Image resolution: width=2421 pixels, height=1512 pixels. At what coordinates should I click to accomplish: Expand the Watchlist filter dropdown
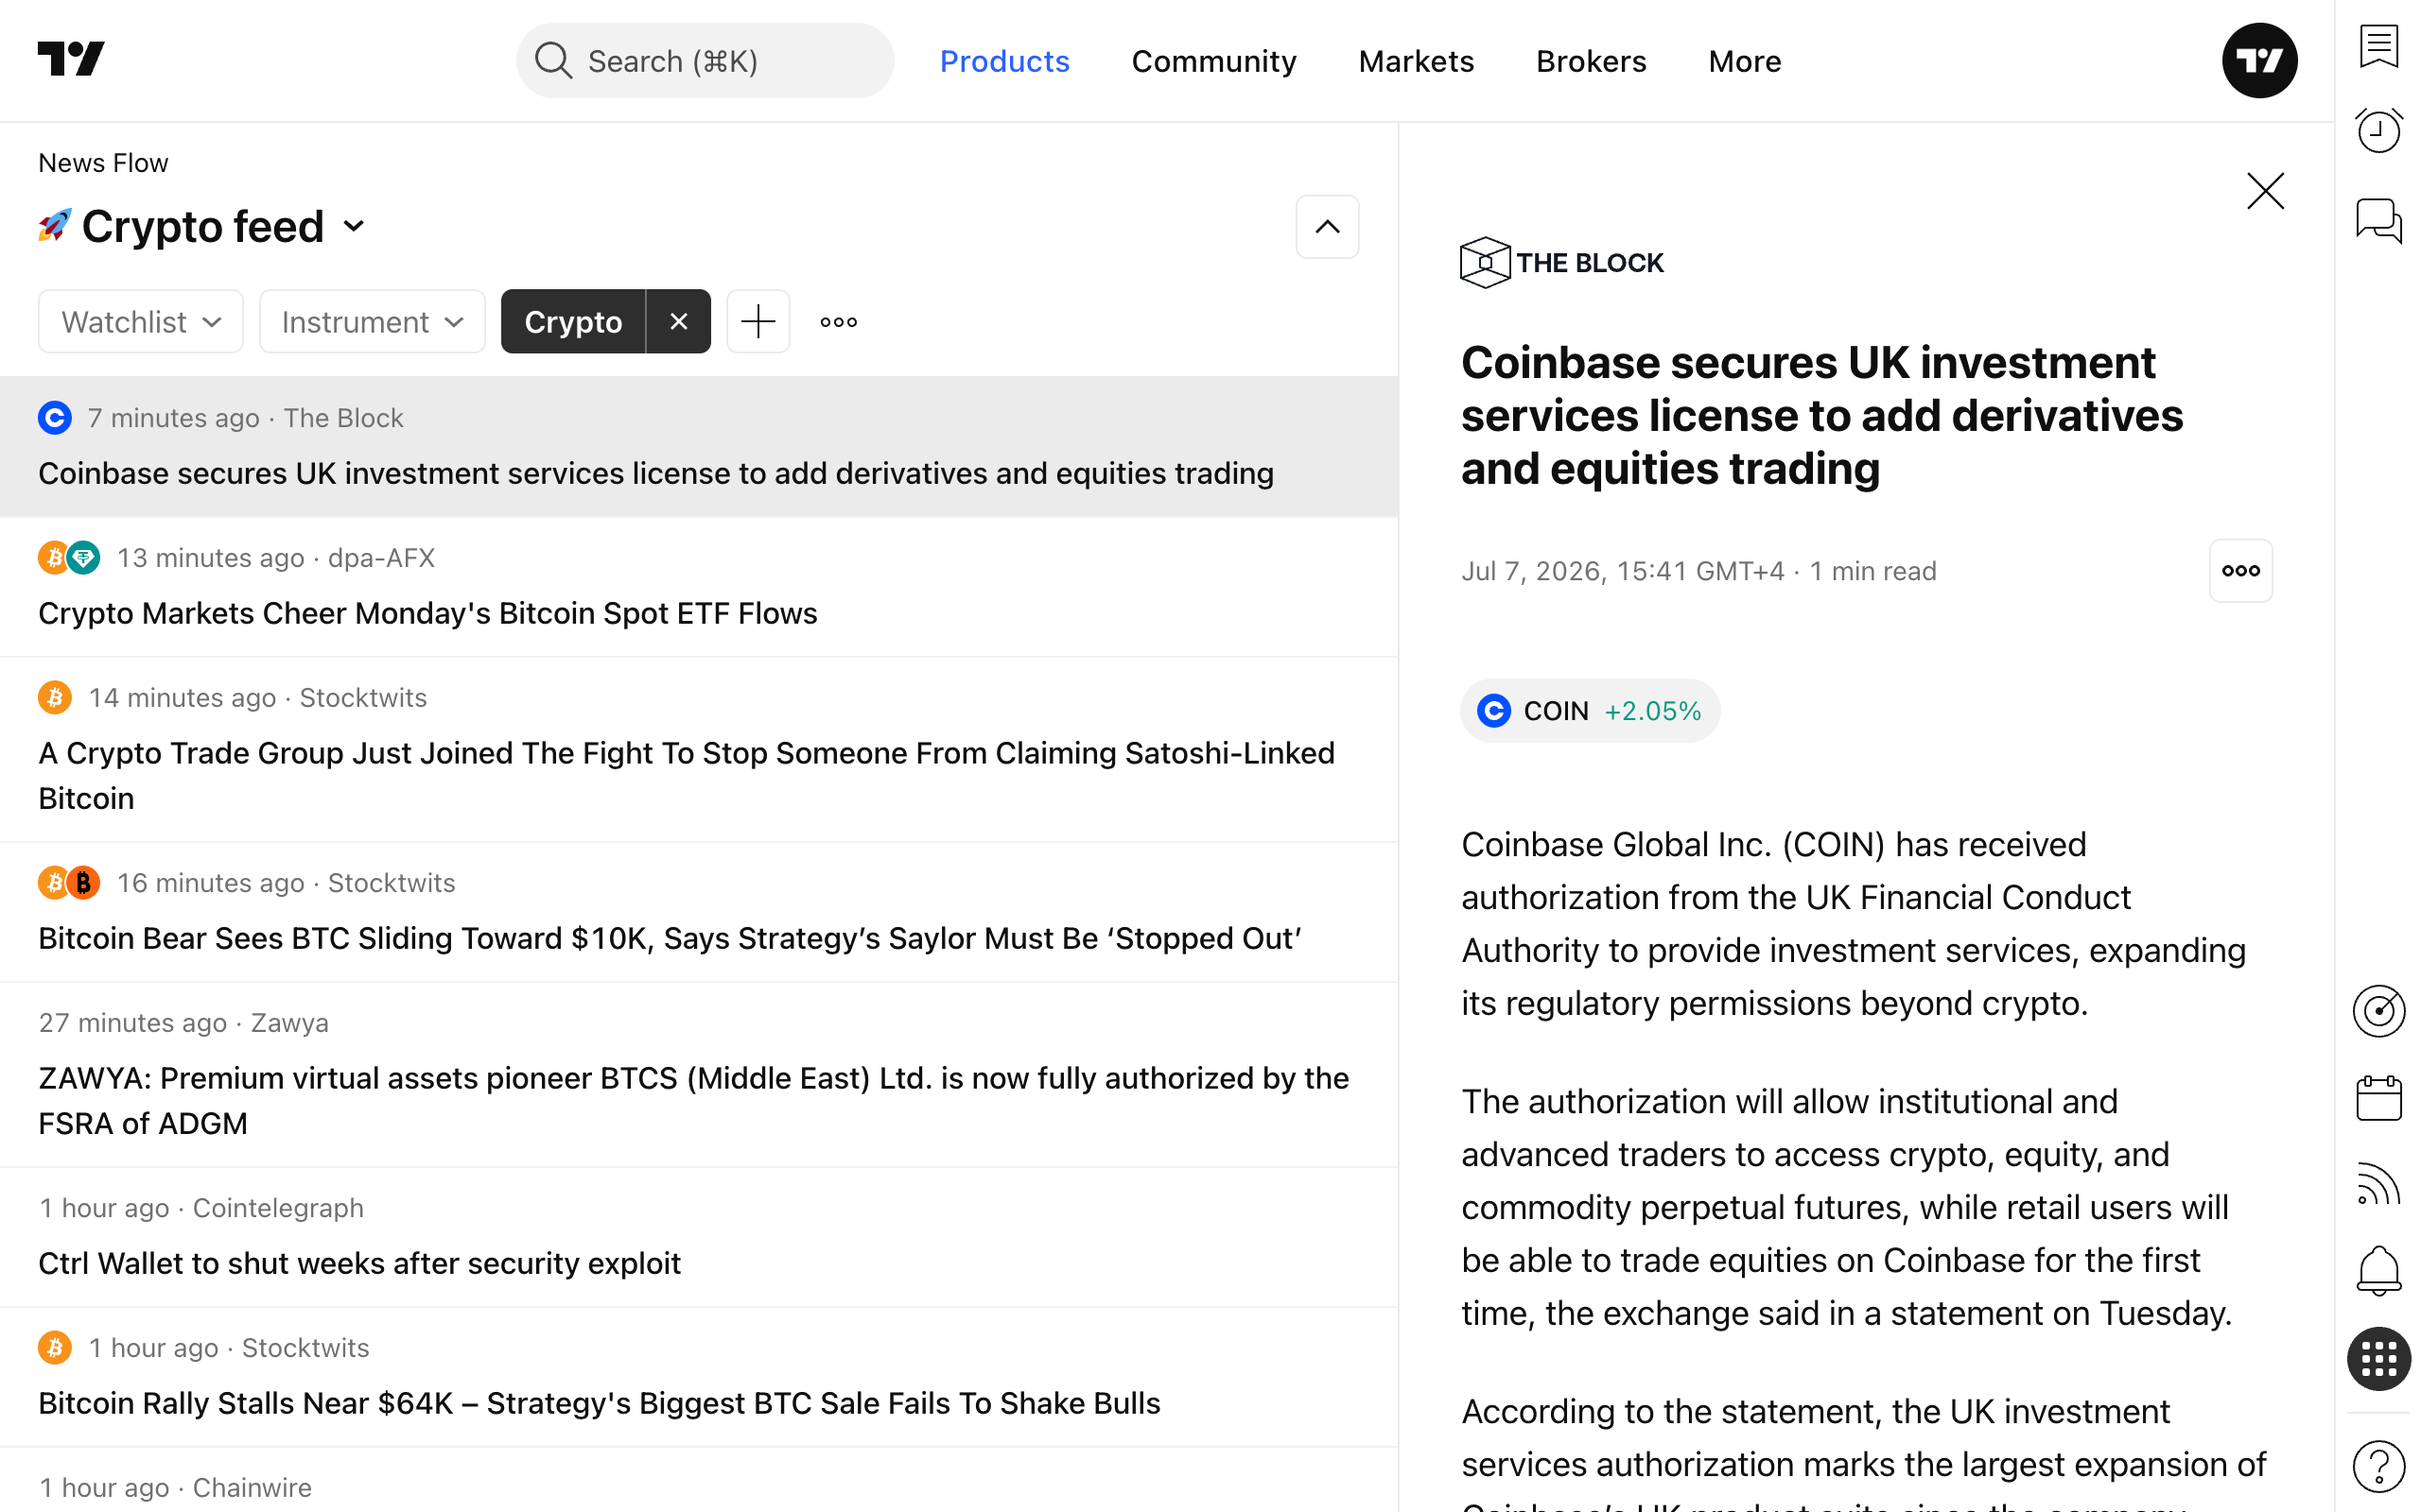(141, 321)
